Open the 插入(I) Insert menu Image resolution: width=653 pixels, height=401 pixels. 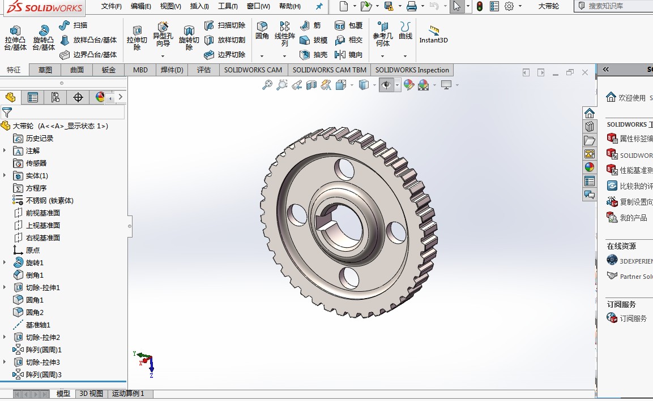[199, 6]
